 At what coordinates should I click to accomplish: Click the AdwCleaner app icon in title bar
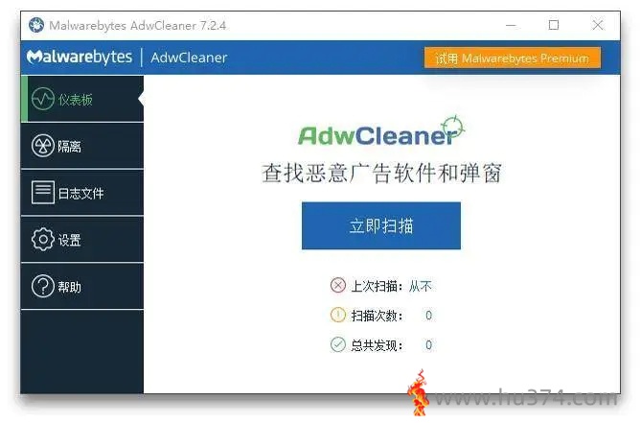[x=36, y=25]
